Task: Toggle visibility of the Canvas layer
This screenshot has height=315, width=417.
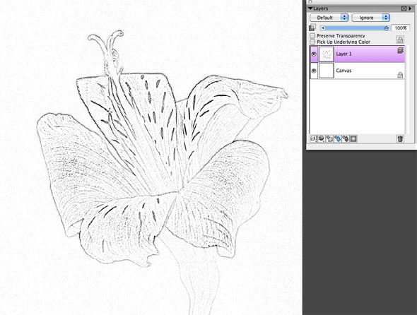Action: tap(314, 71)
